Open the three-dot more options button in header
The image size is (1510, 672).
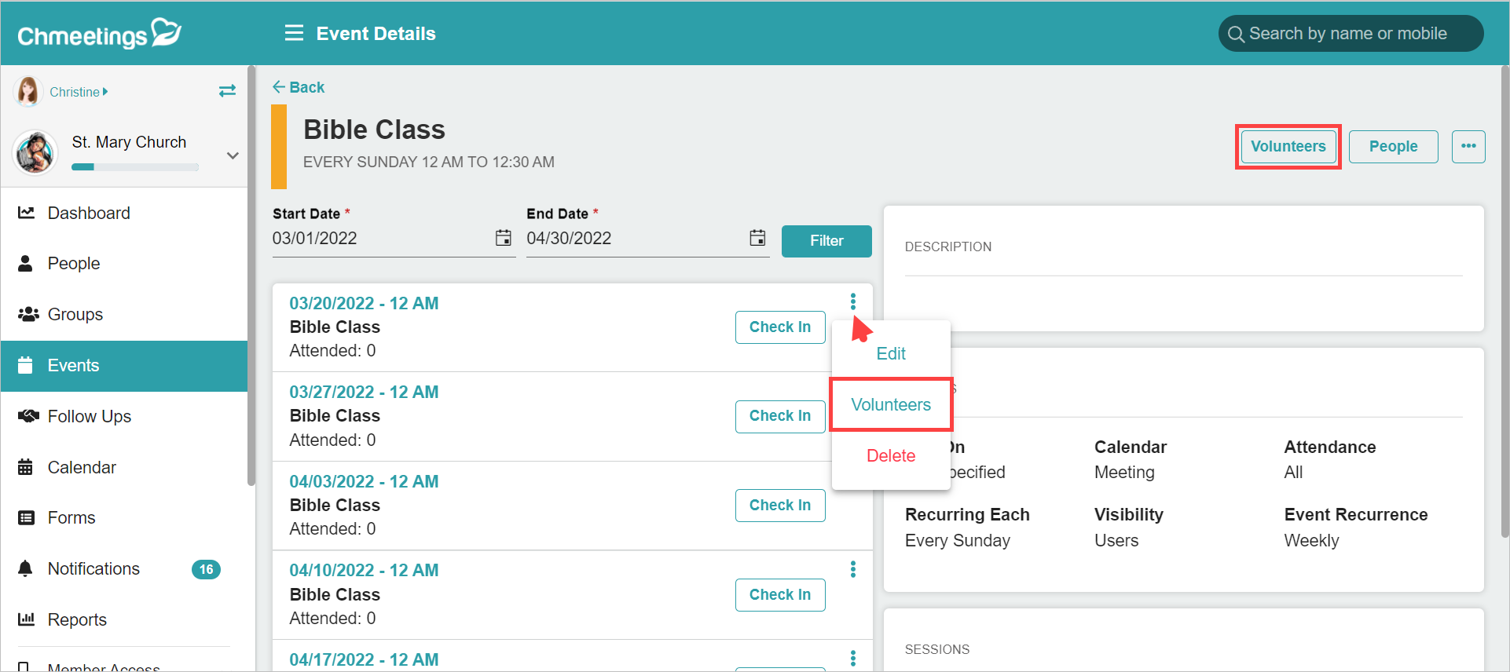1468,147
